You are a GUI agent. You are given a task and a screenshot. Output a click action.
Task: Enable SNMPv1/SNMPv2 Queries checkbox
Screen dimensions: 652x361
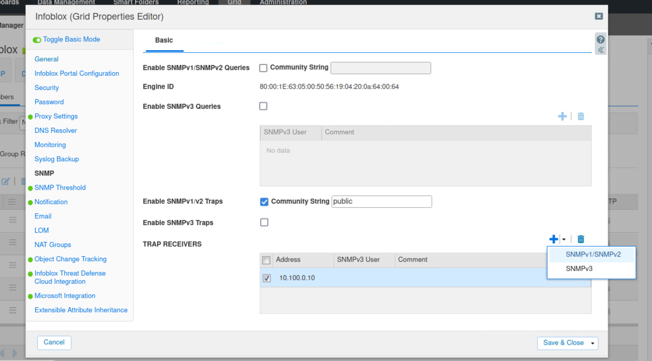coord(263,68)
